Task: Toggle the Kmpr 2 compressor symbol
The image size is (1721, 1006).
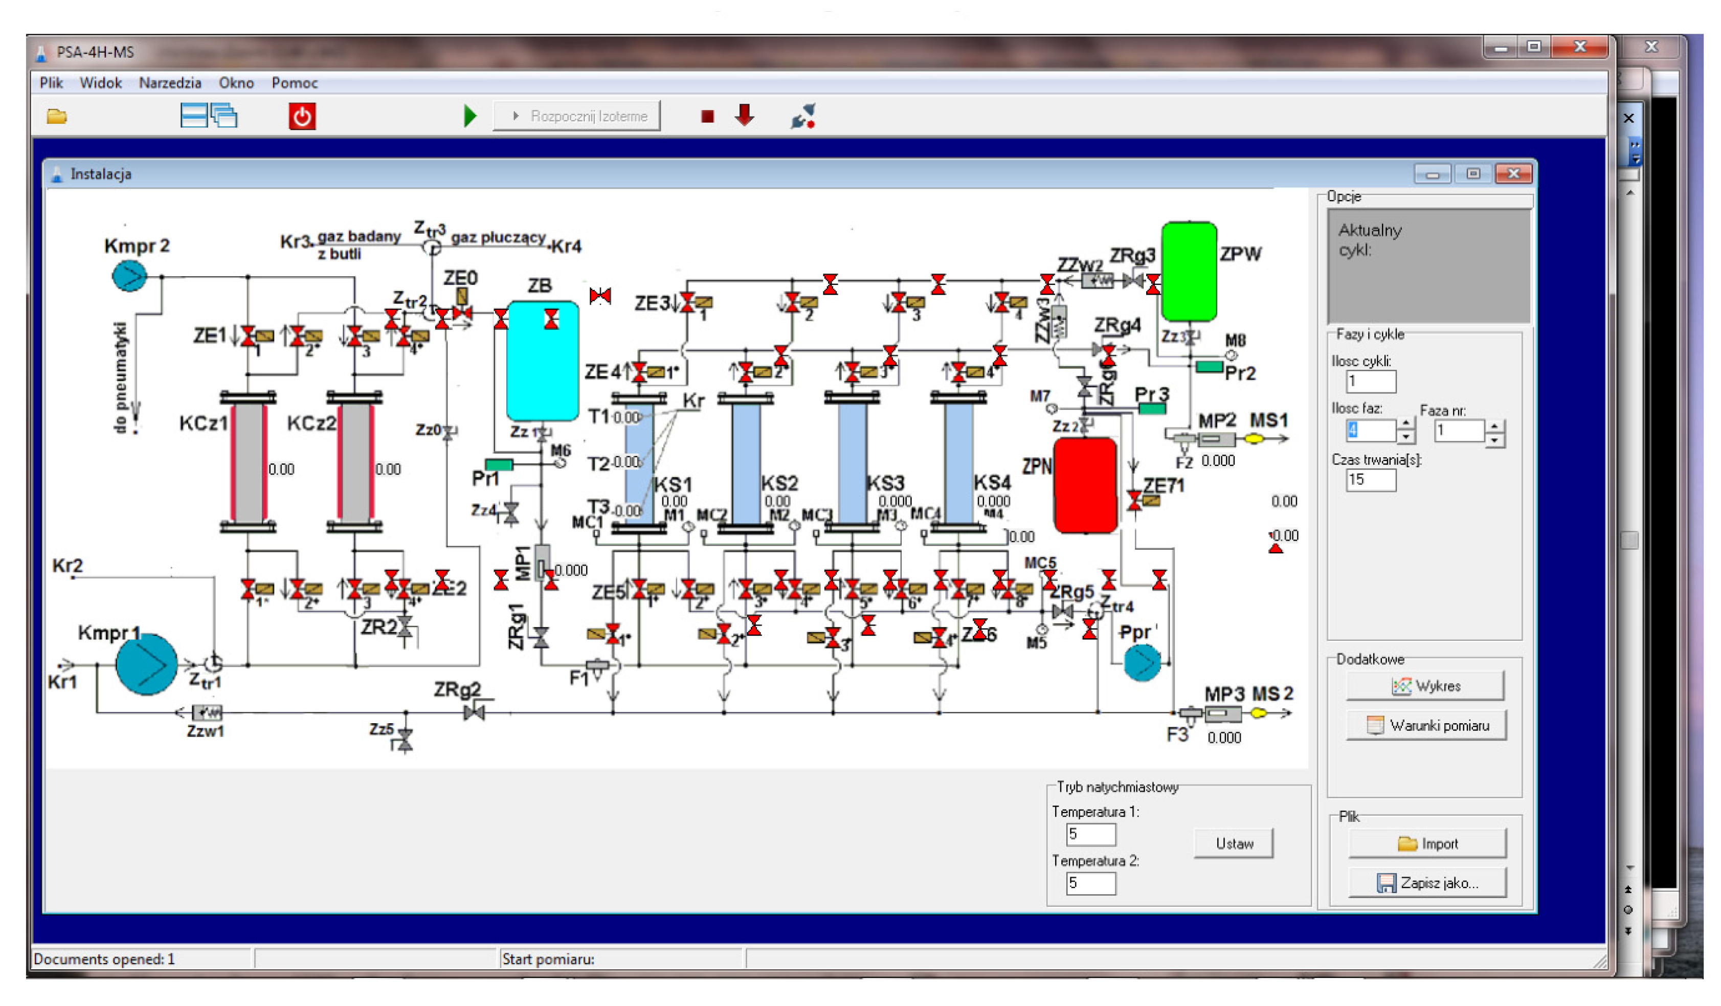Action: [x=129, y=277]
